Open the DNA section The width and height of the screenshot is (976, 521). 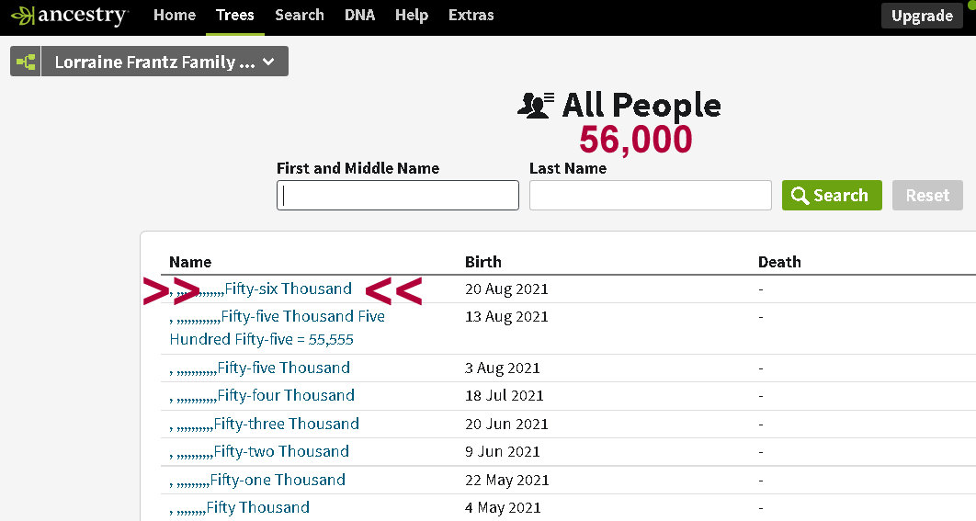point(359,16)
